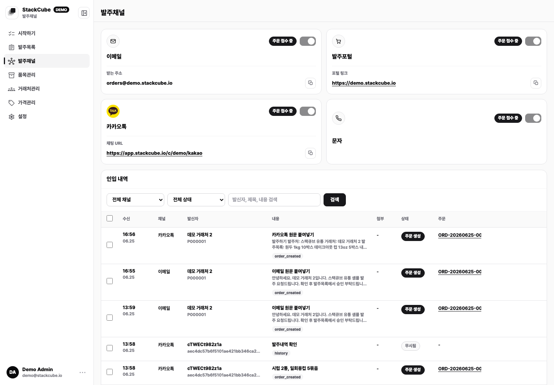Click 주문 접수 중 badge on 이메일 card
Screen dimensions: 554x385
tap(283, 41)
